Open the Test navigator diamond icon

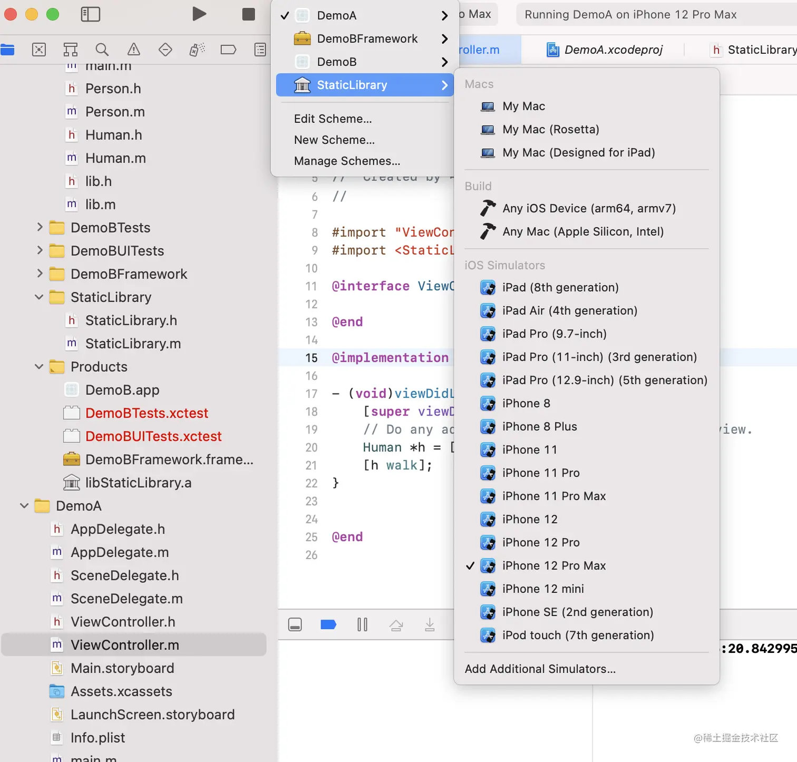point(166,50)
